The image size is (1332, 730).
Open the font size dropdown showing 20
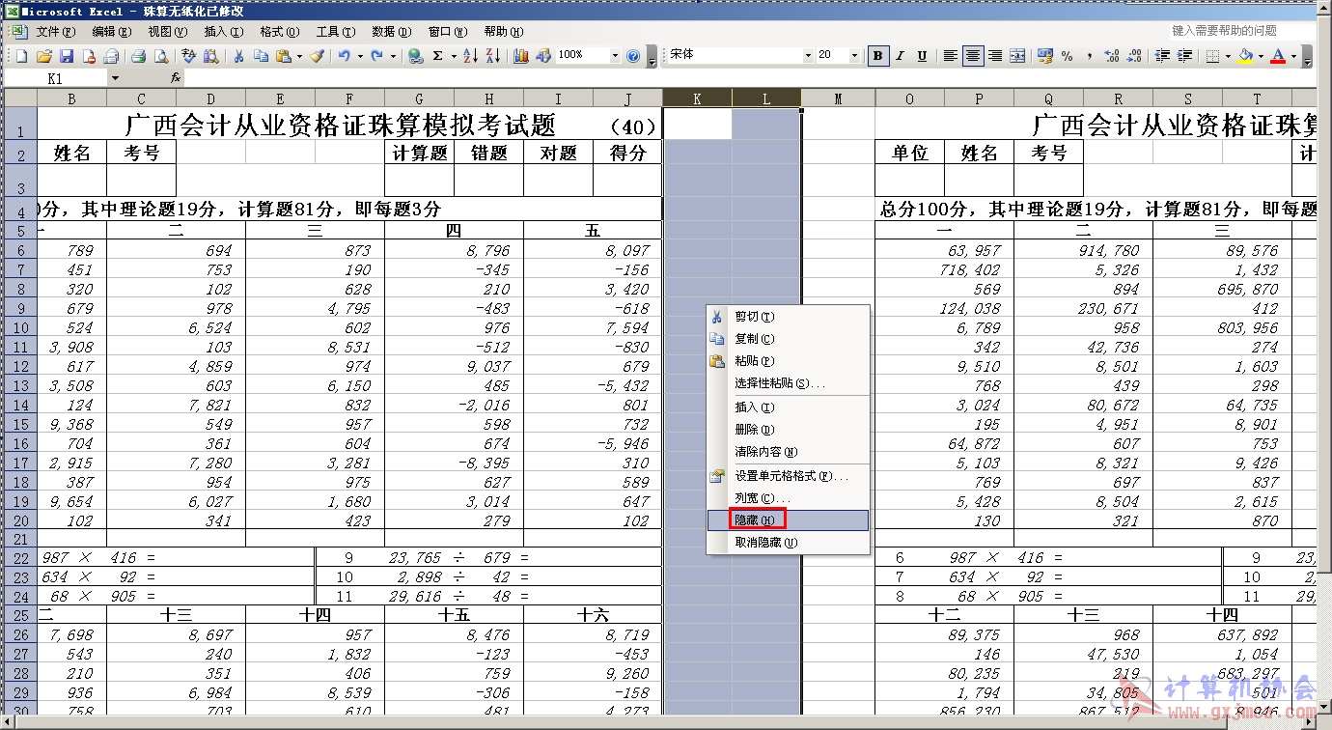pyautogui.click(x=854, y=56)
